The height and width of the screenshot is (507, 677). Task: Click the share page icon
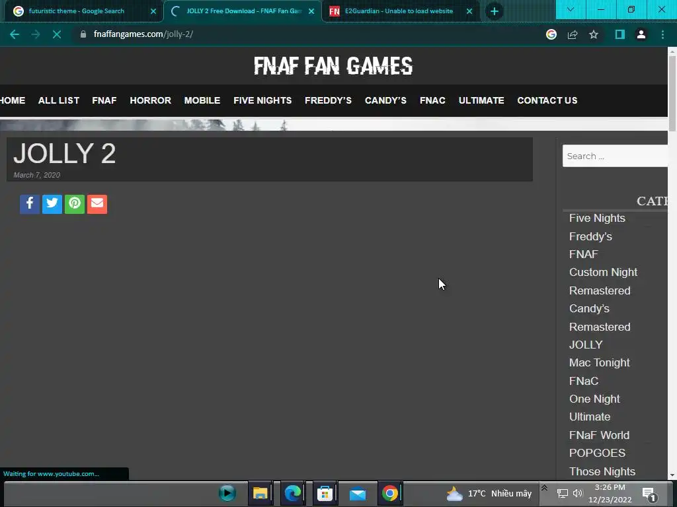573,34
